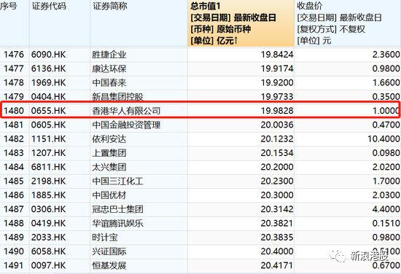Select stock name 华谊腾讯娱乐
The image size is (401, 274).
click(117, 223)
